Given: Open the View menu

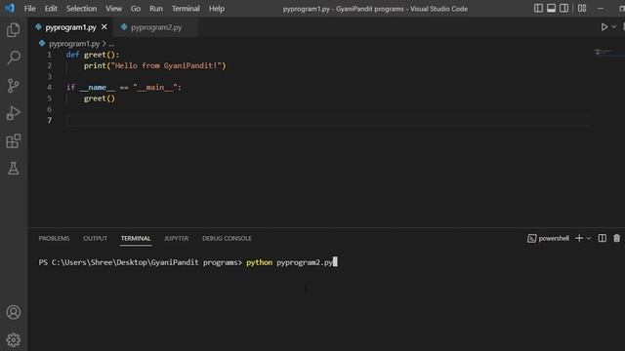Looking at the screenshot, I should 113,9.
